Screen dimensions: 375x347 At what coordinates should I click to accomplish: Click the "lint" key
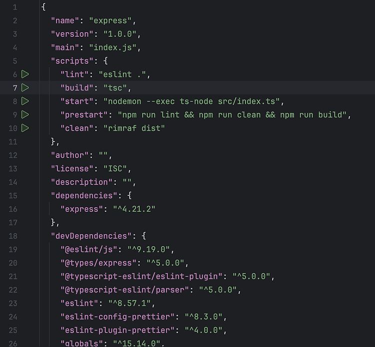tap(74, 74)
